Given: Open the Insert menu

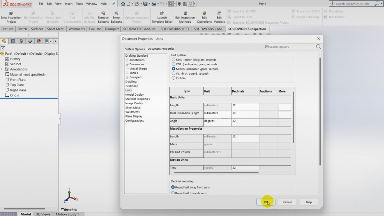Looking at the screenshot, I should (68, 4).
